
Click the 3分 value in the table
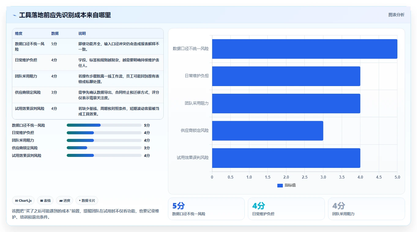tap(54, 92)
